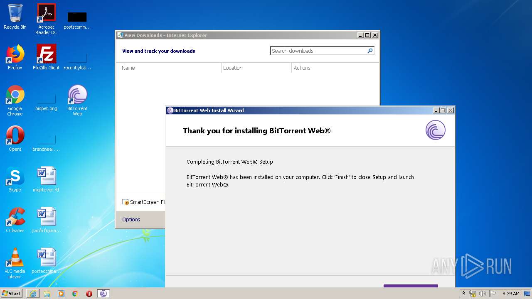The width and height of the screenshot is (532, 299).
Task: Minimize the View Downloads Internet Explorer window
Action: [361, 35]
